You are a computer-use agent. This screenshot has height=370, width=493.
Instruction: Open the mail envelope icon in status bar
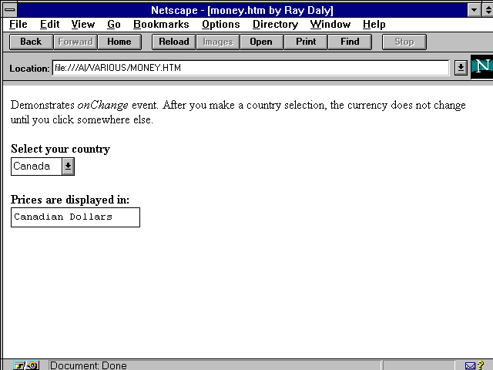[471, 365]
